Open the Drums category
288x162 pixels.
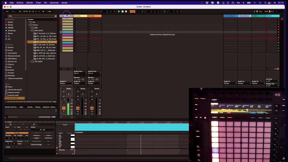(x=10, y=50)
